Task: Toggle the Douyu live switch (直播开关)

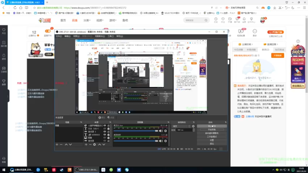Action: (x=48, y=31)
